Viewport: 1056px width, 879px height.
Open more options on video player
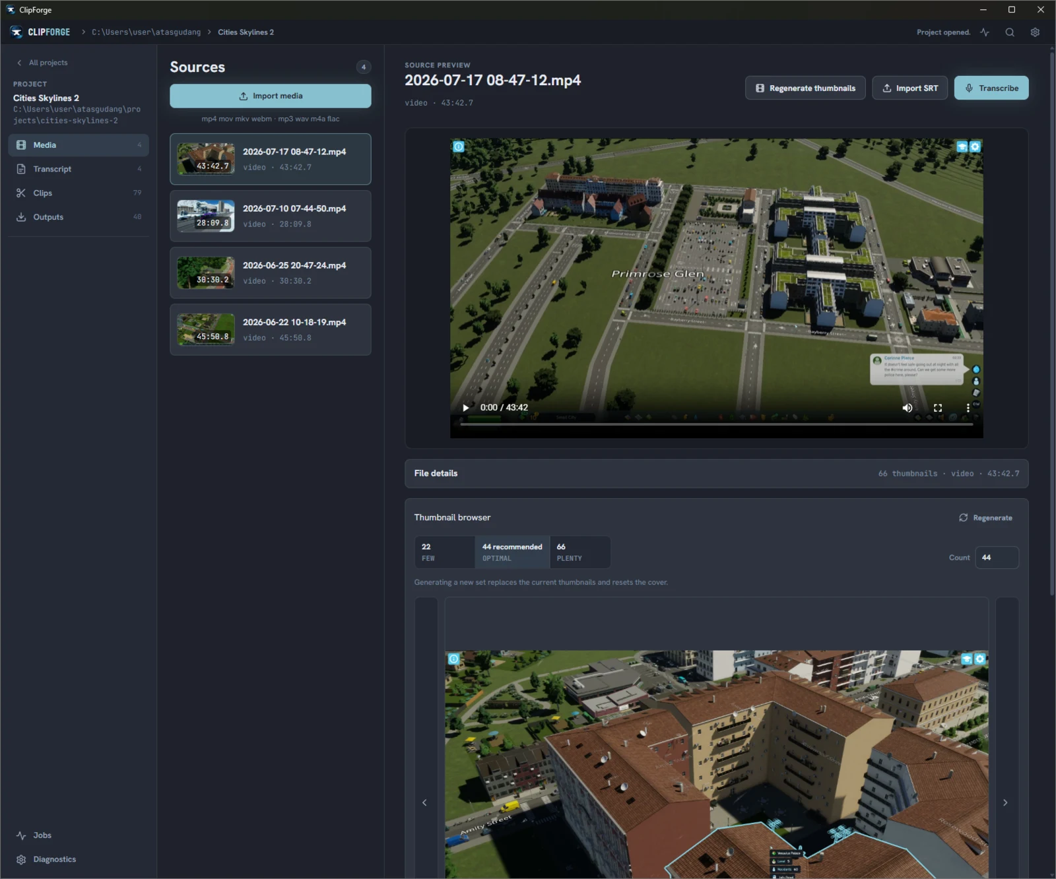[x=968, y=408]
